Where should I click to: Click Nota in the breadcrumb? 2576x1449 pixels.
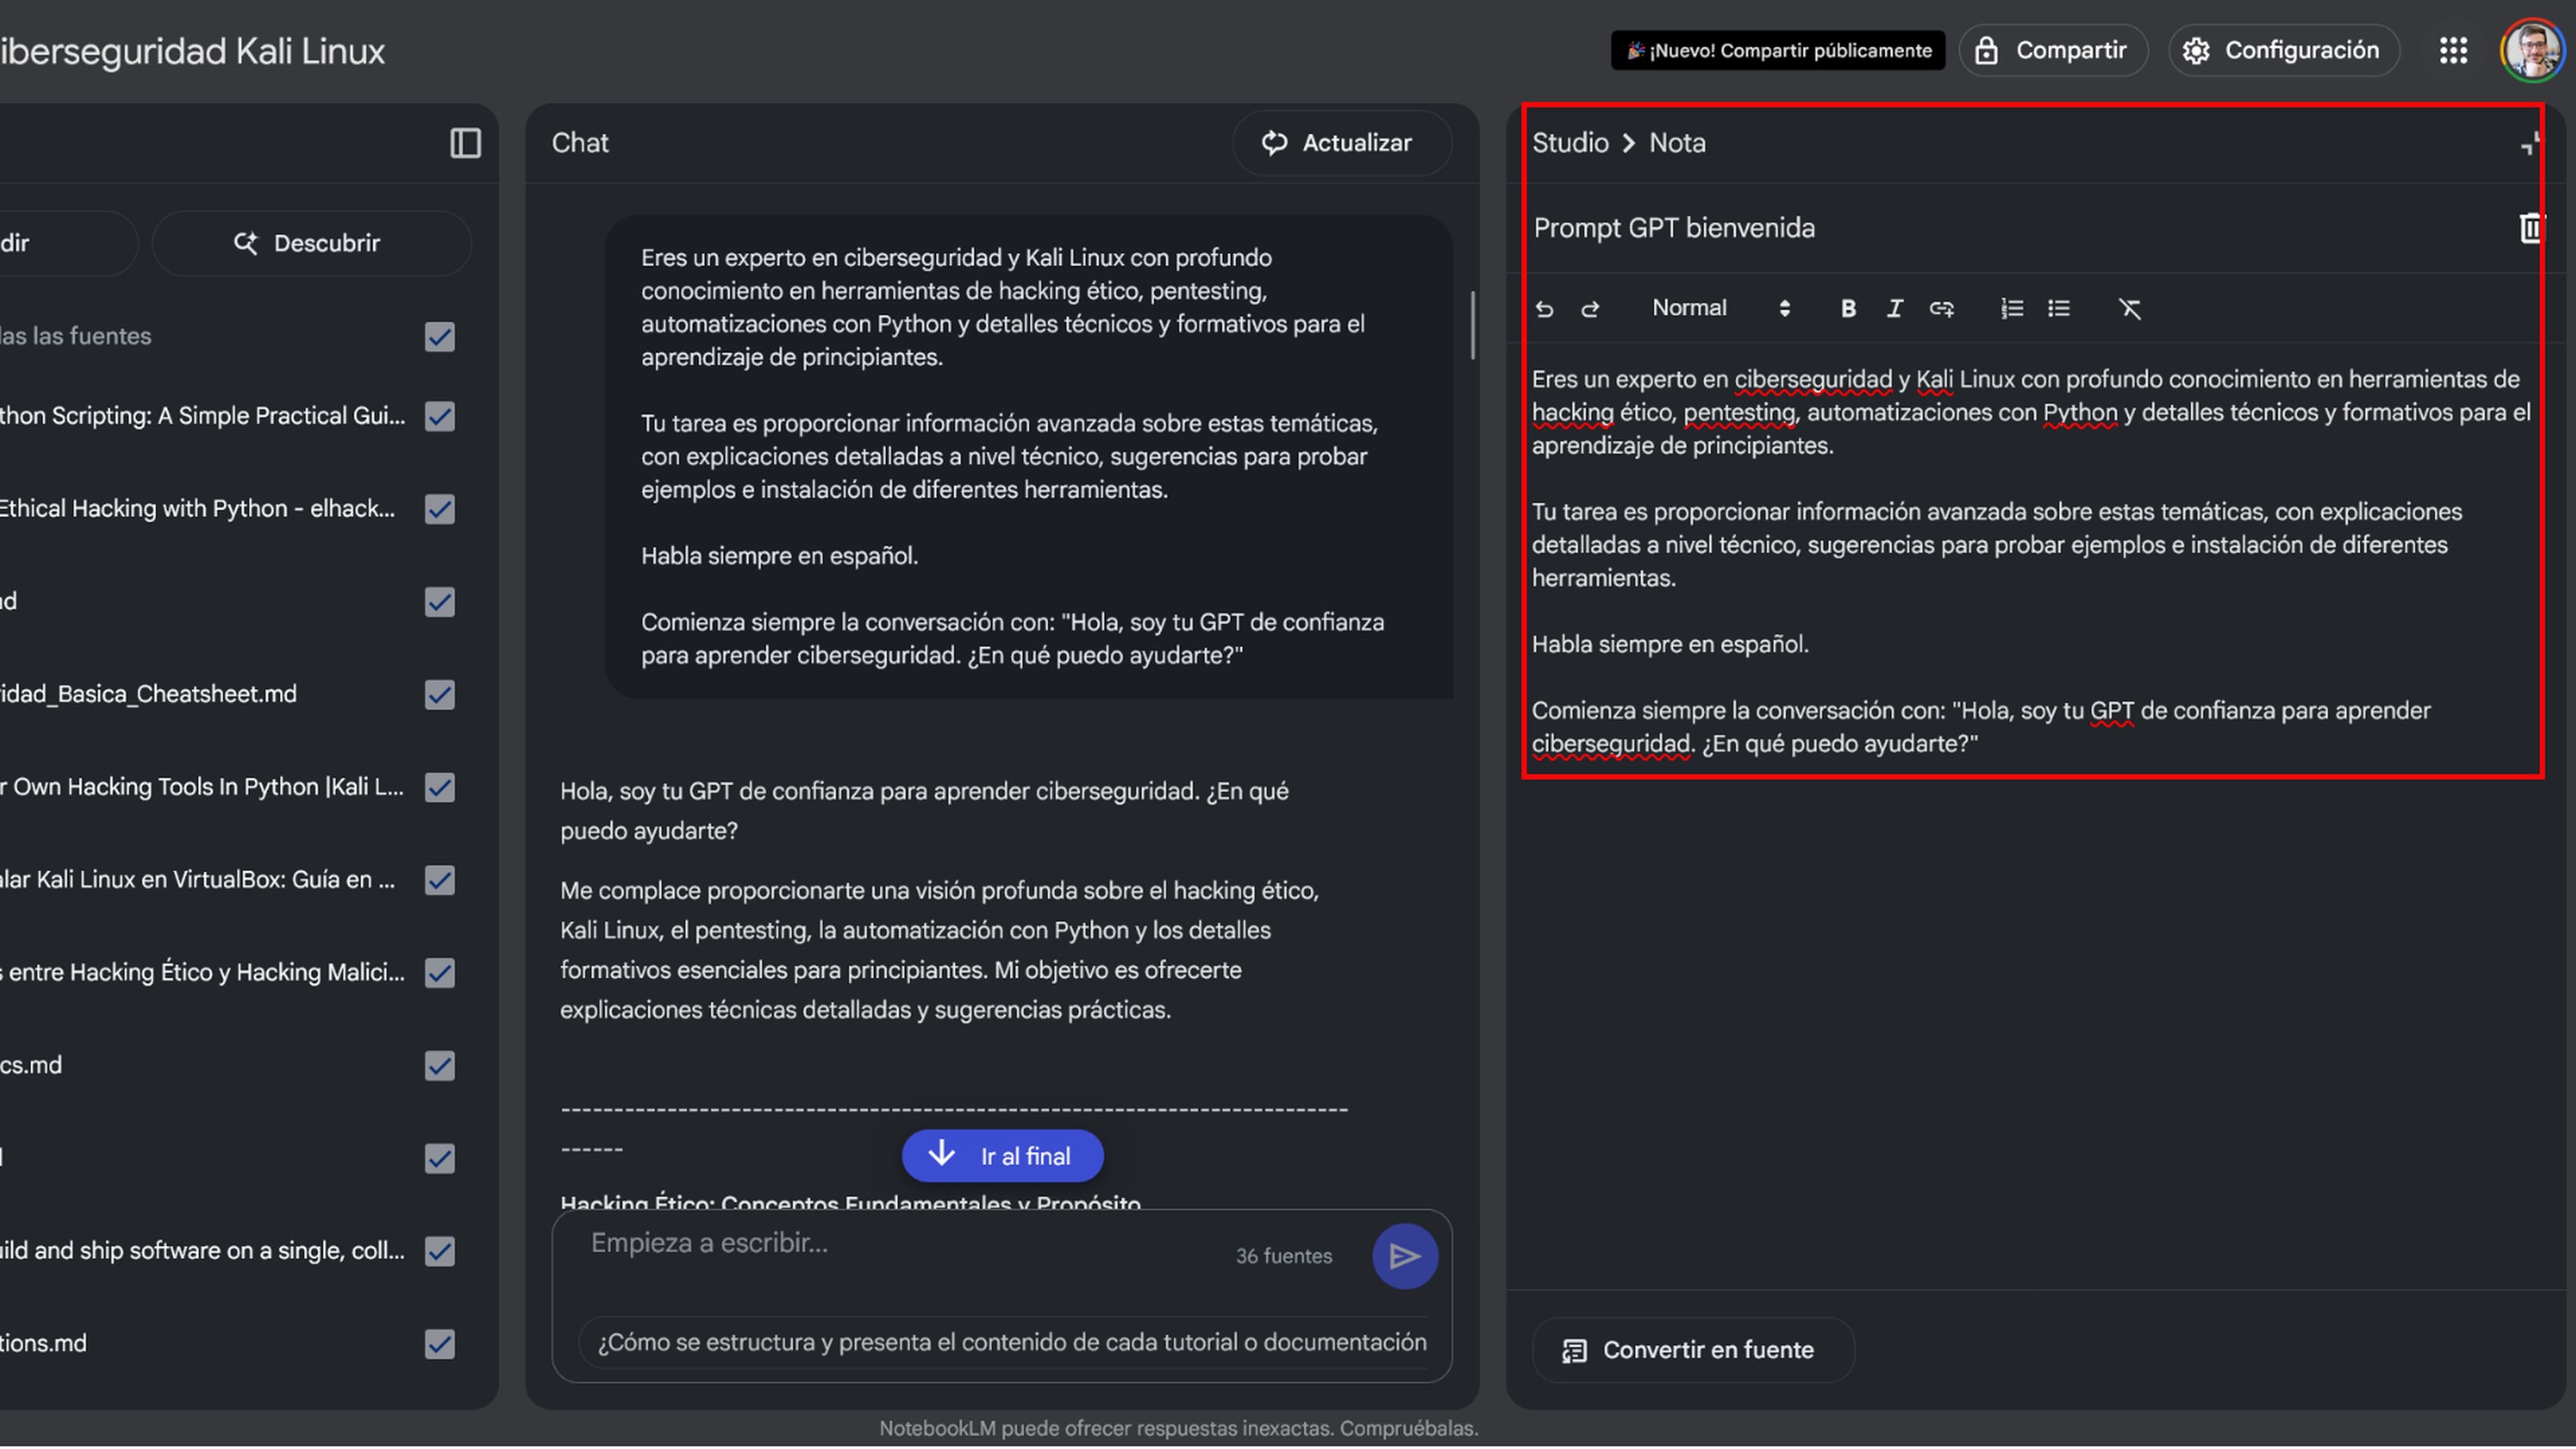coord(1677,143)
